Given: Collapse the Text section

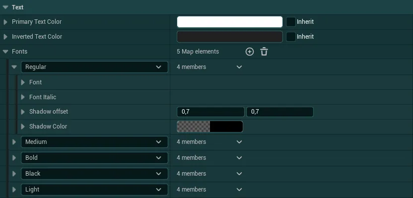Looking at the screenshot, I should (x=5, y=7).
